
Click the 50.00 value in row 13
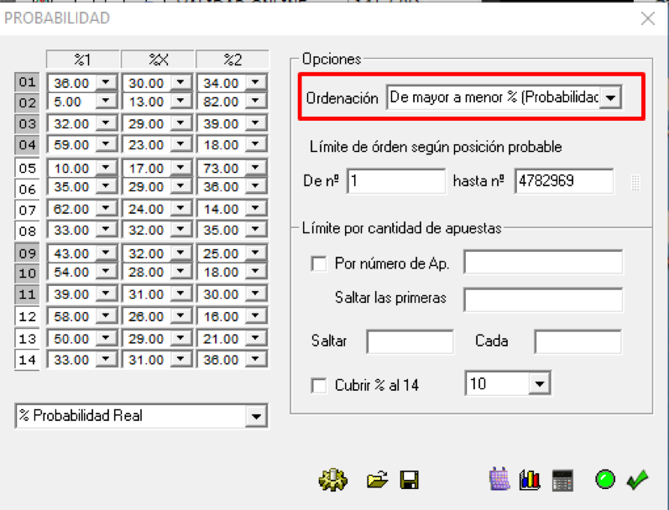coord(71,339)
